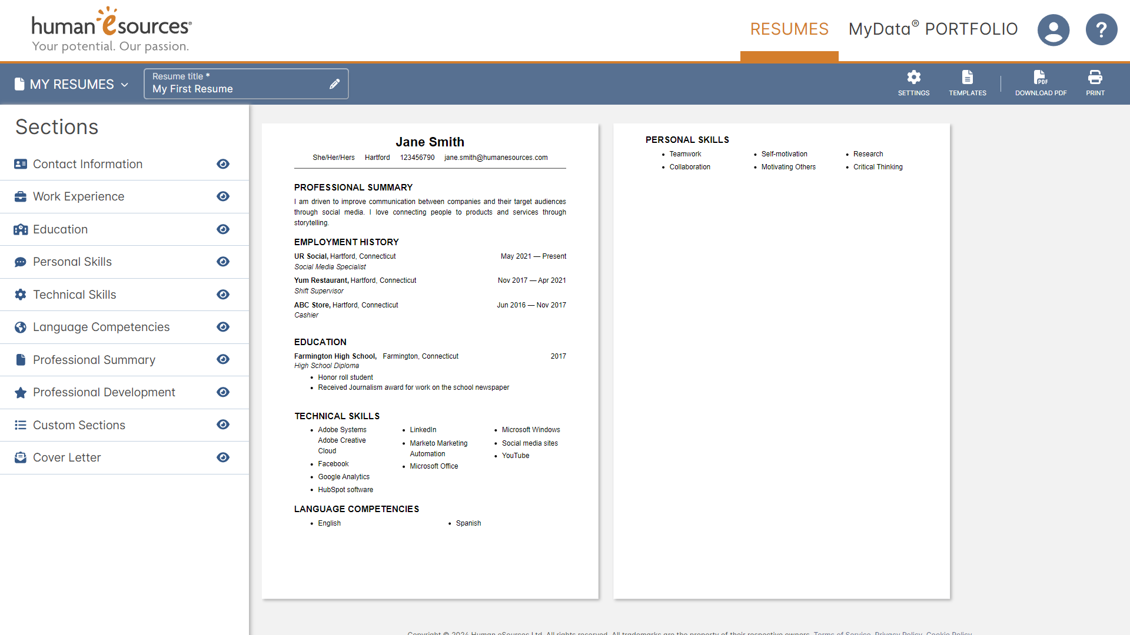Click the Education school icon
Viewport: 1130px width, 635px height.
click(x=21, y=229)
